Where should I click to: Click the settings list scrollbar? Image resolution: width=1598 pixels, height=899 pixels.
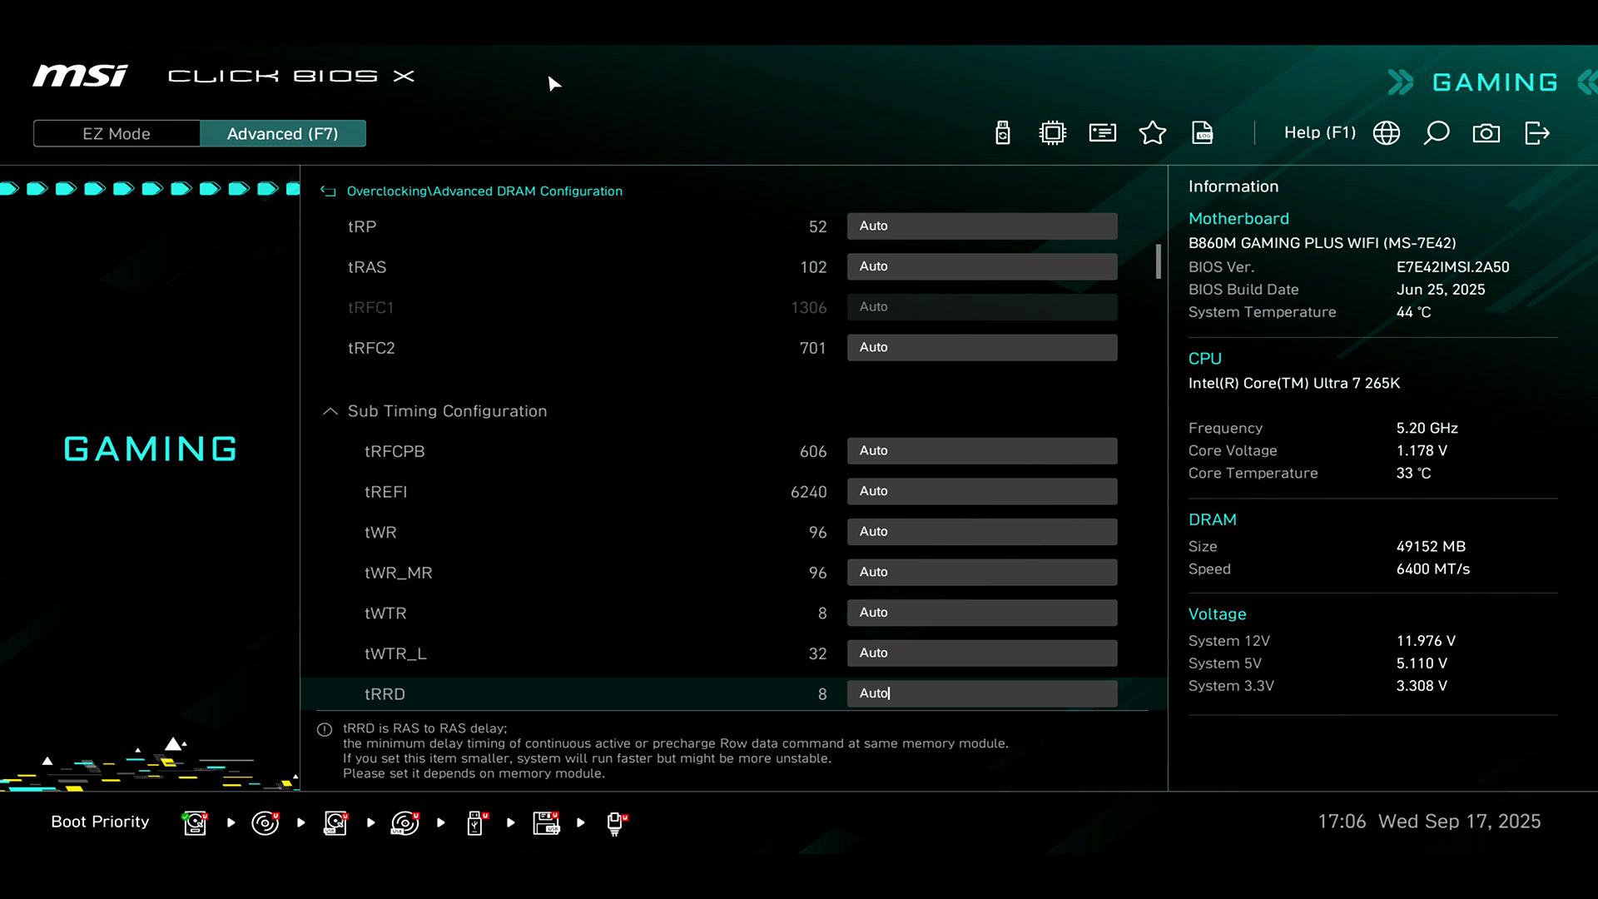[x=1158, y=261]
